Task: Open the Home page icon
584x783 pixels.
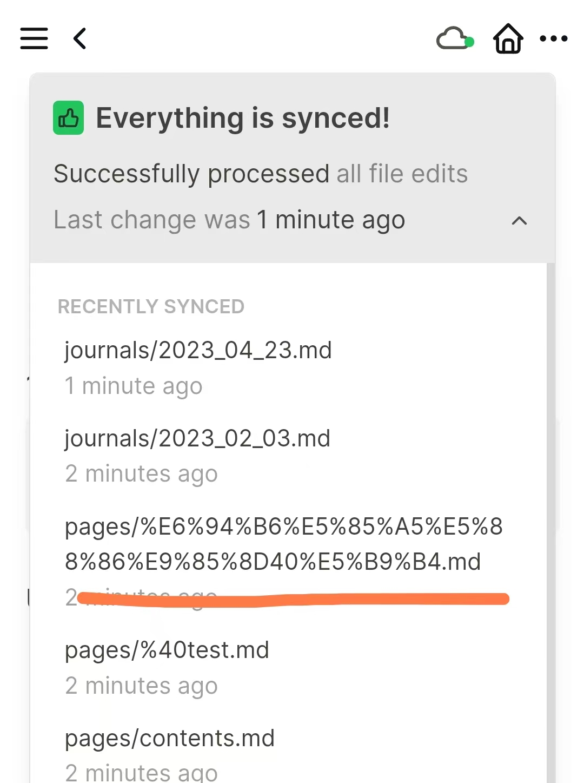Action: [507, 39]
